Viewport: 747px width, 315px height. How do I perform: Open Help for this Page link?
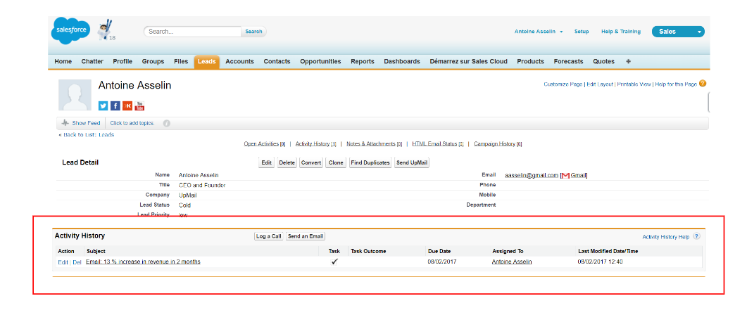(x=676, y=84)
